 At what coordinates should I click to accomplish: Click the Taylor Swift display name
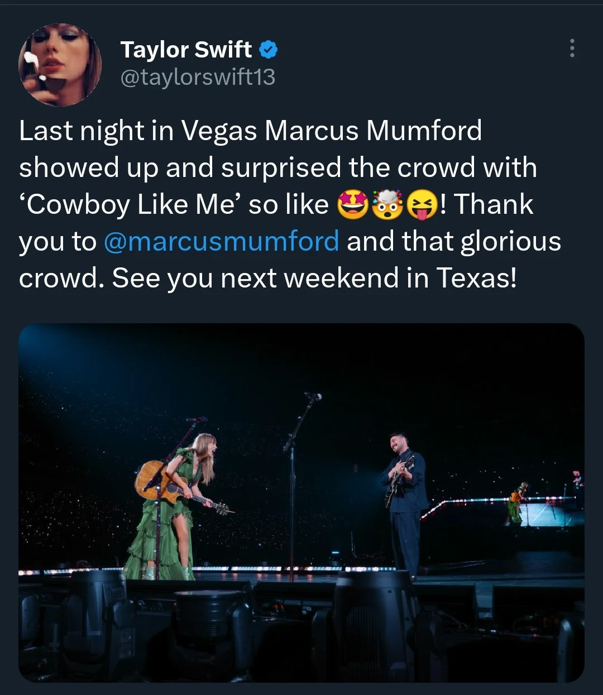pyautogui.click(x=186, y=49)
